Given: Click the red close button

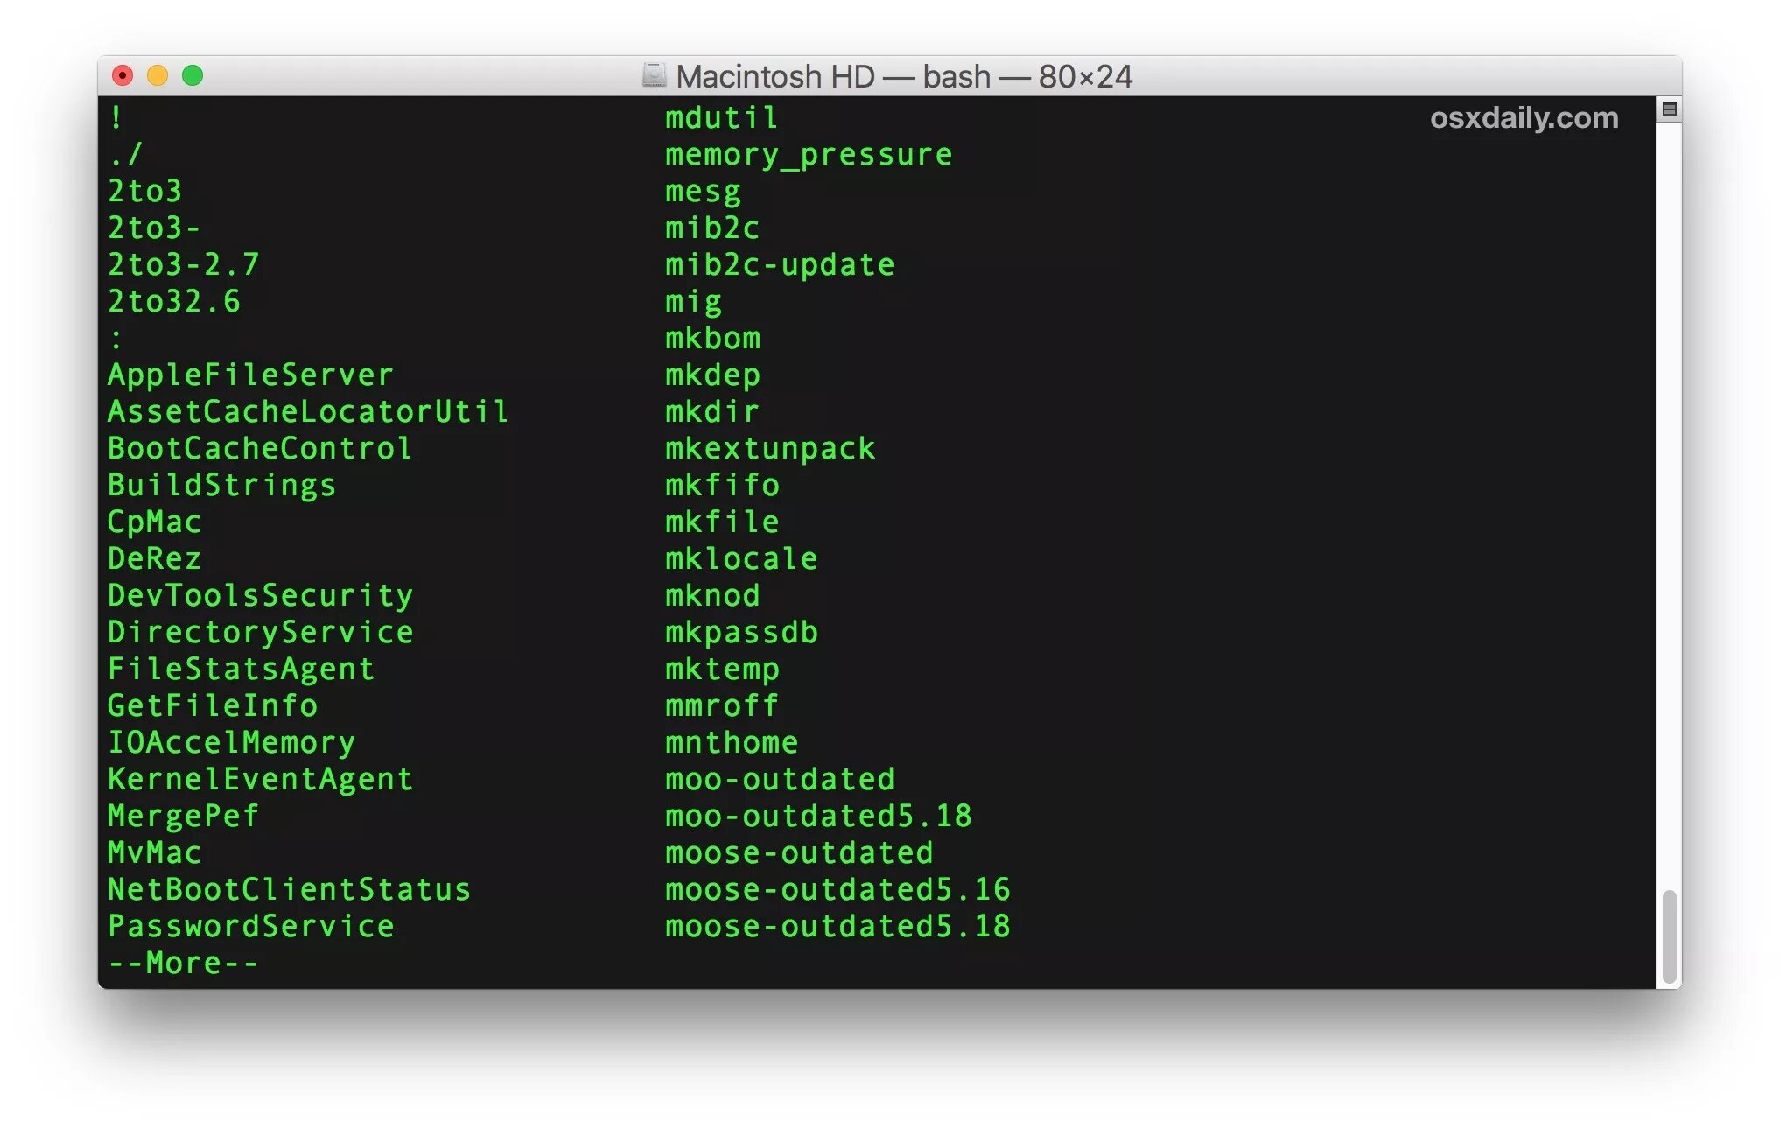Looking at the screenshot, I should [130, 74].
